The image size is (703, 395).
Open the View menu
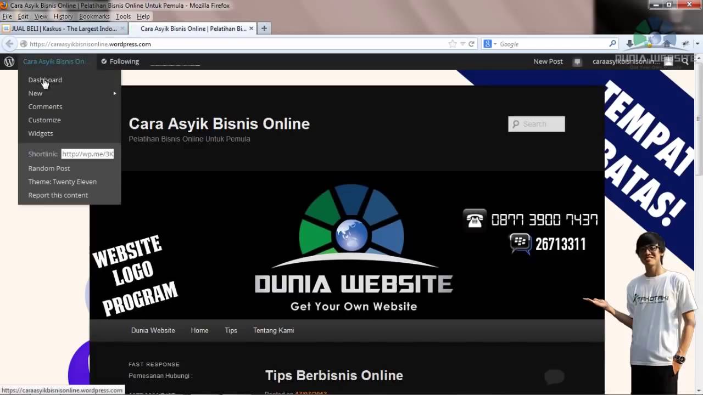coord(41,16)
